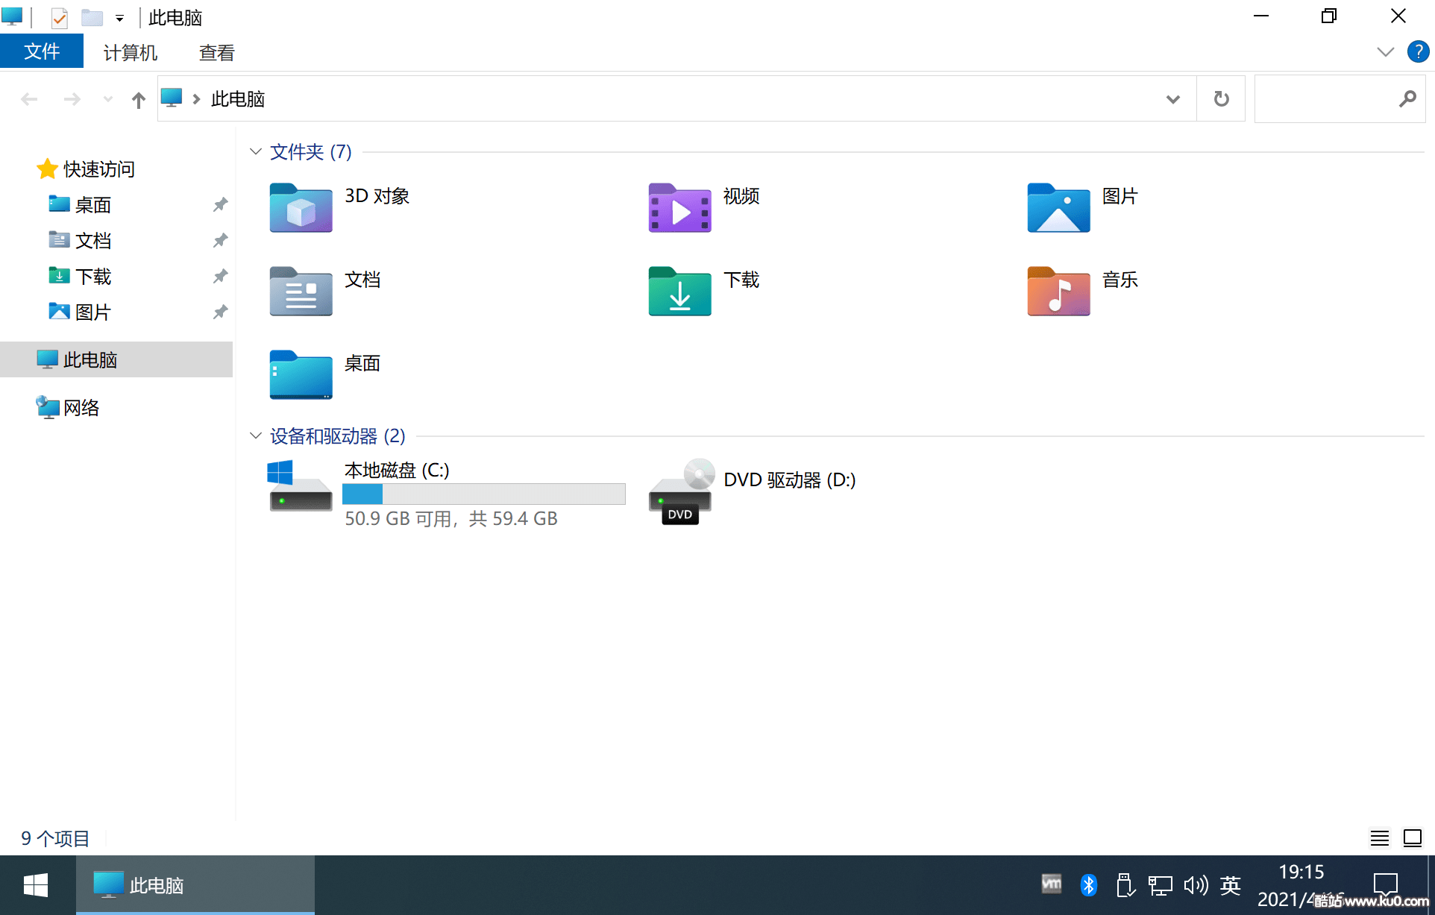Click the new folder quick access icon
This screenshot has height=915, width=1435.
tap(92, 17)
